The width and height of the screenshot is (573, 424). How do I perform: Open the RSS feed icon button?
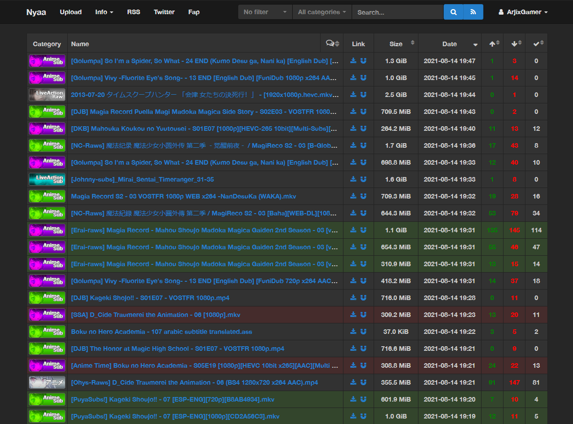click(x=473, y=12)
